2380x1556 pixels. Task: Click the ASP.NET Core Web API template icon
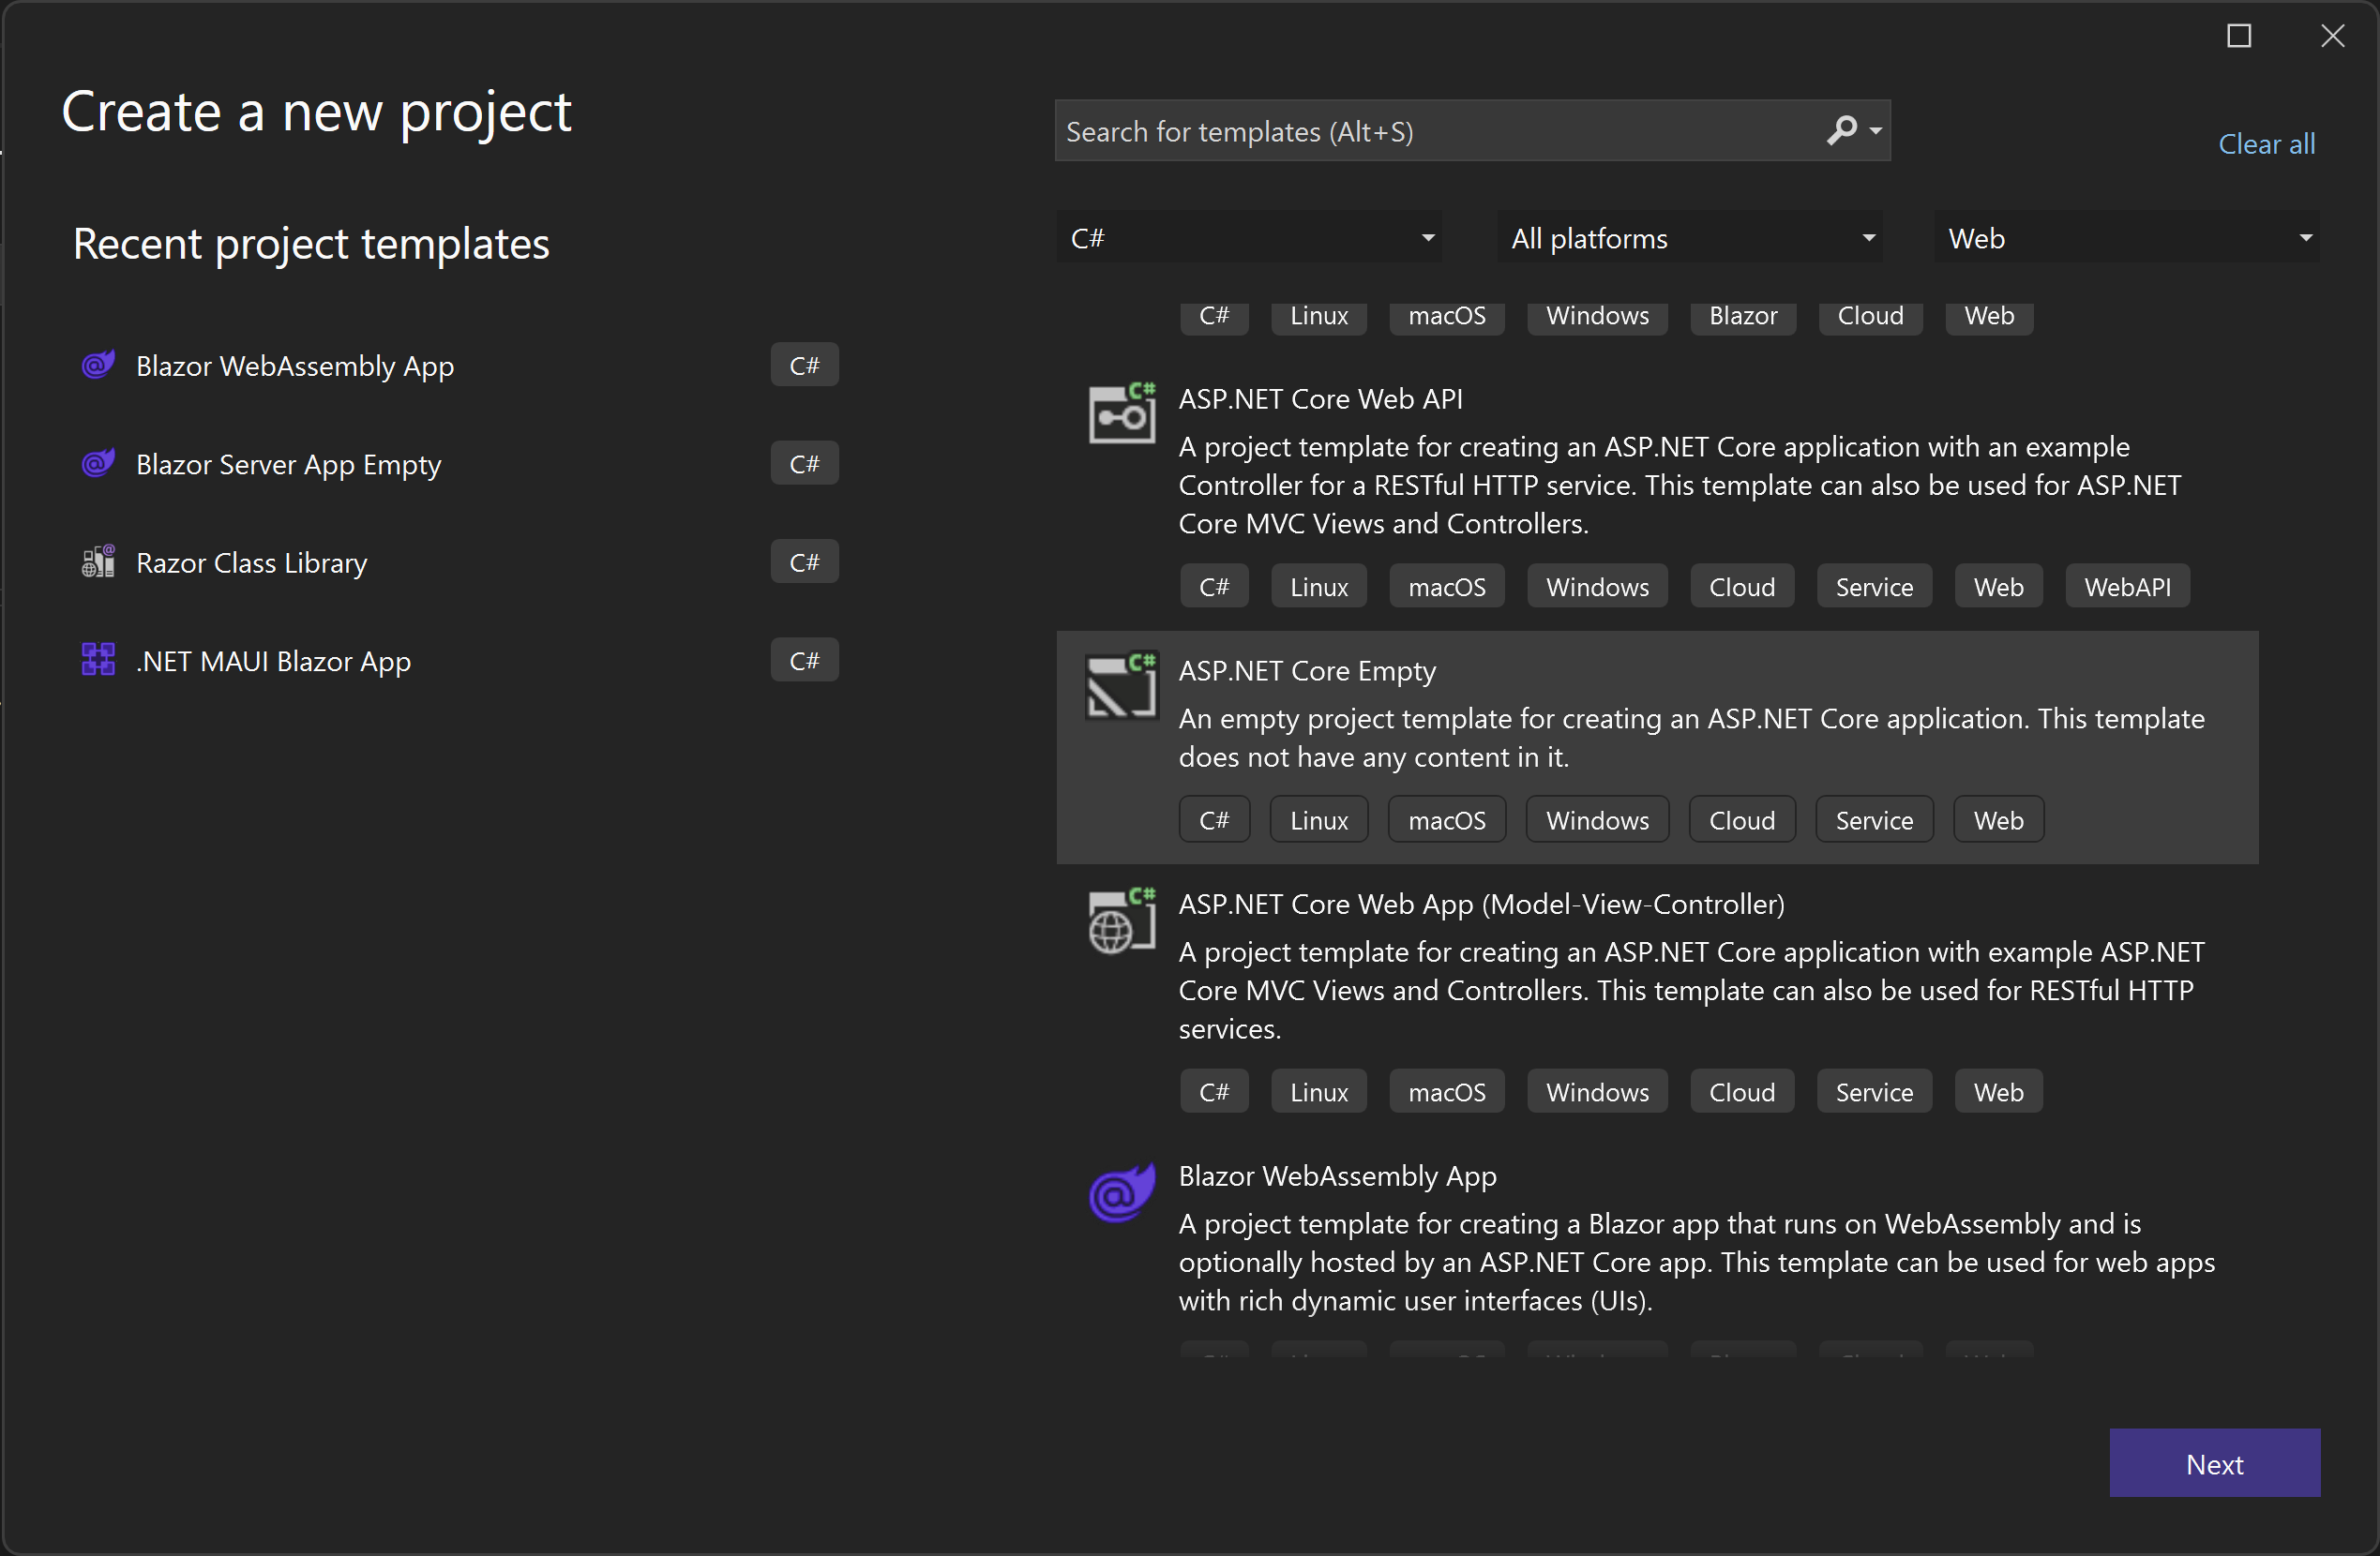click(x=1121, y=413)
